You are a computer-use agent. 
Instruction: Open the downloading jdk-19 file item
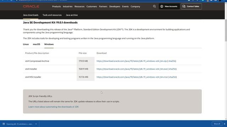coord(20,124)
